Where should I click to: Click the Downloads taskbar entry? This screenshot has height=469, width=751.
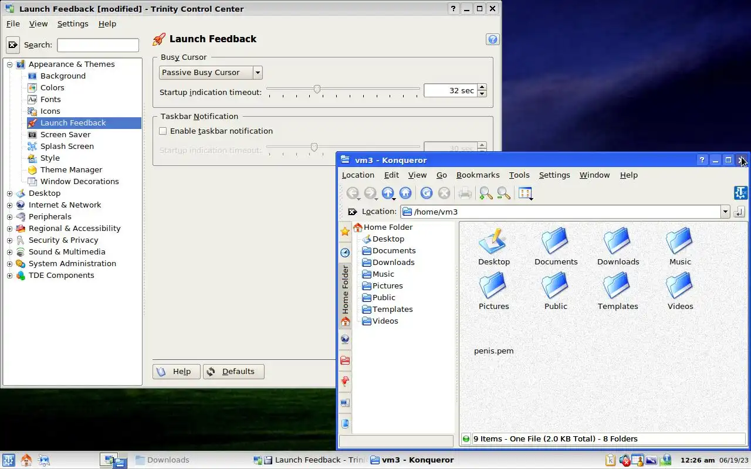163,460
